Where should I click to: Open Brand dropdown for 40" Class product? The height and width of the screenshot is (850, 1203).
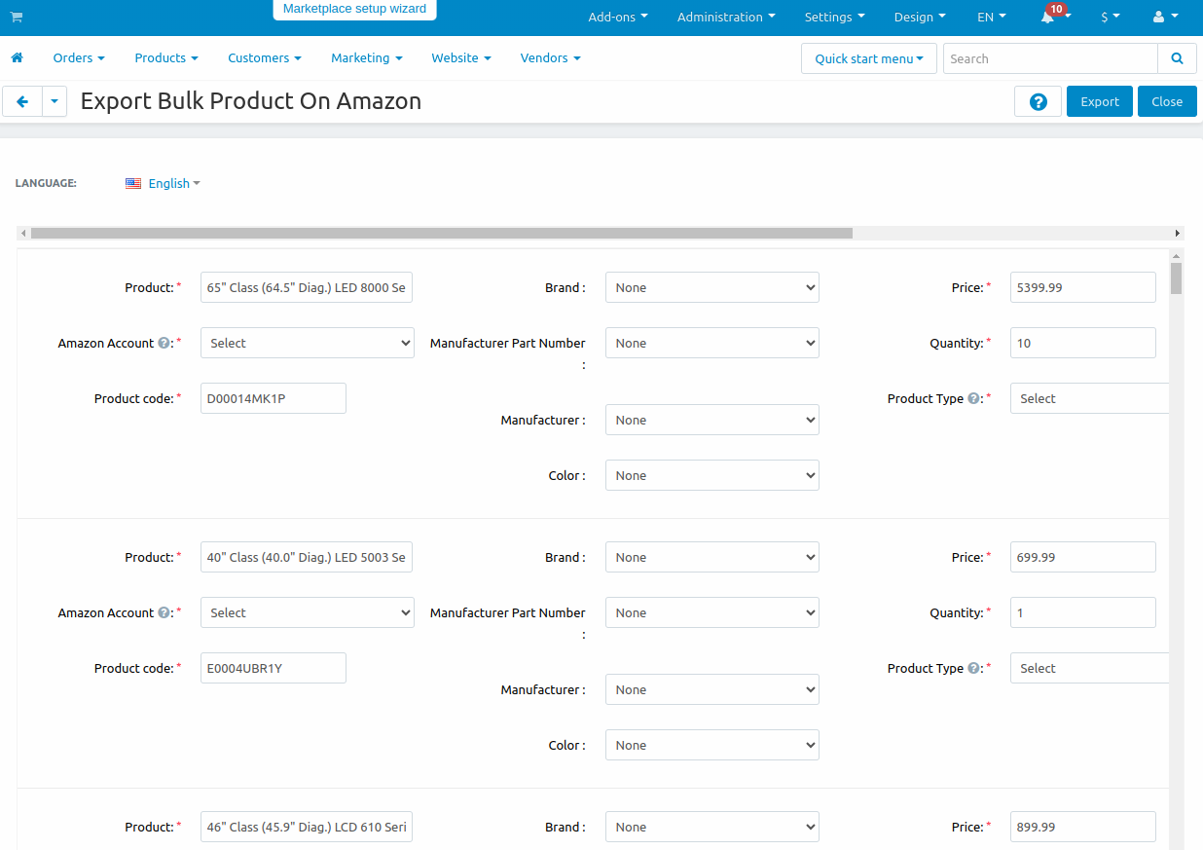(x=712, y=557)
